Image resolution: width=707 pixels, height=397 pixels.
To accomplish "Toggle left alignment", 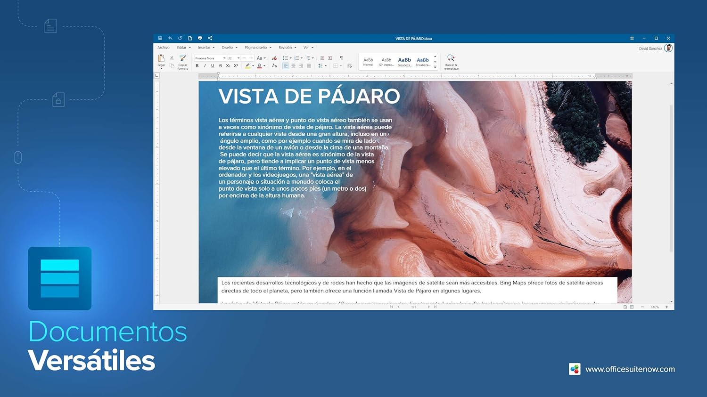I will point(286,66).
